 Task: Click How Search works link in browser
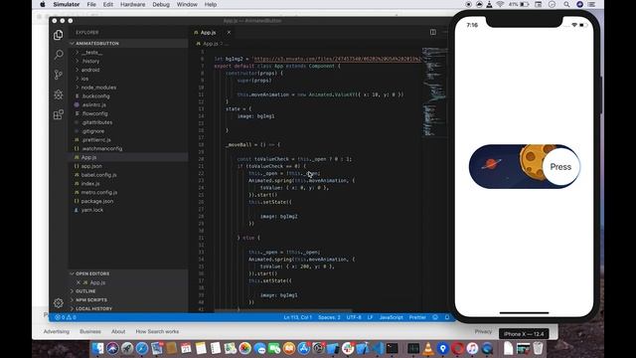tap(157, 331)
